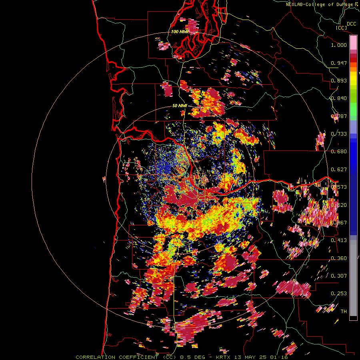Click the 0.360 color scale value
The height and width of the screenshot is (360, 360).
(x=339, y=258)
